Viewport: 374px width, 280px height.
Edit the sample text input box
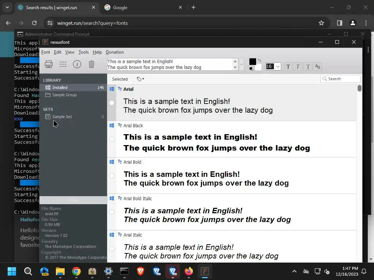170,64
